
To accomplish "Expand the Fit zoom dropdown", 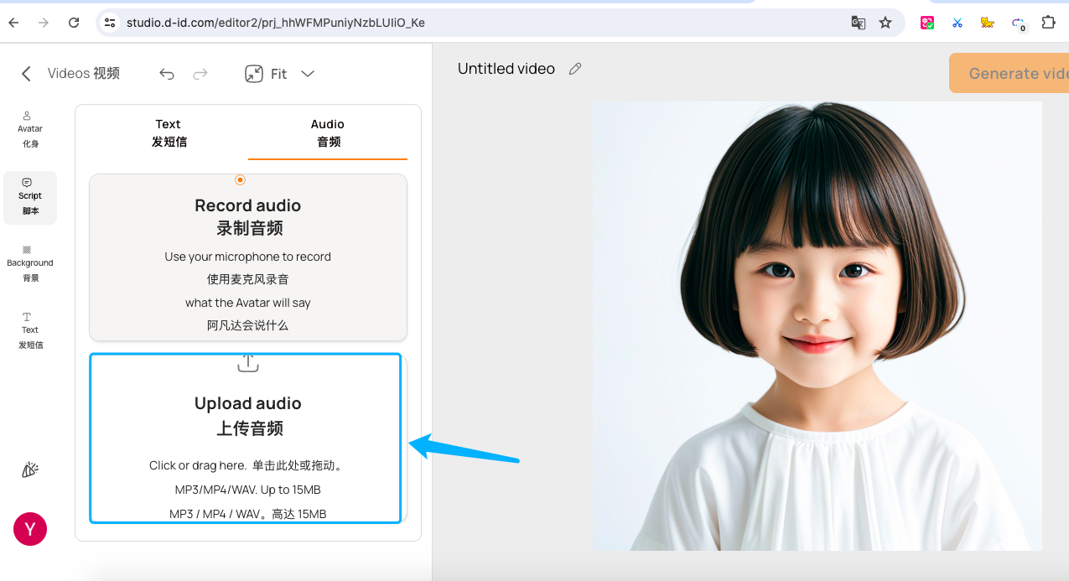I will tap(308, 74).
